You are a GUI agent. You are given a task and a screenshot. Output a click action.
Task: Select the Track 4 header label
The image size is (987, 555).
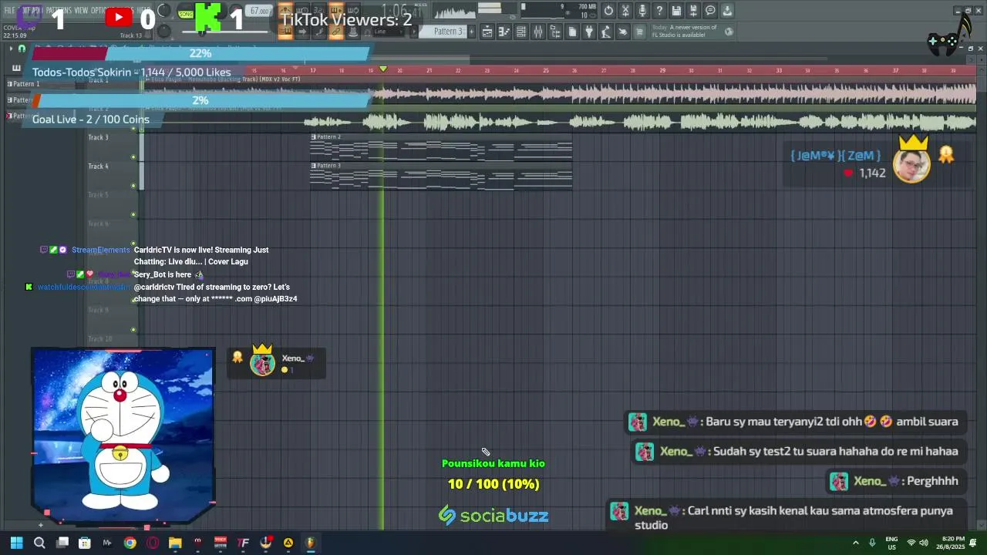click(x=98, y=166)
